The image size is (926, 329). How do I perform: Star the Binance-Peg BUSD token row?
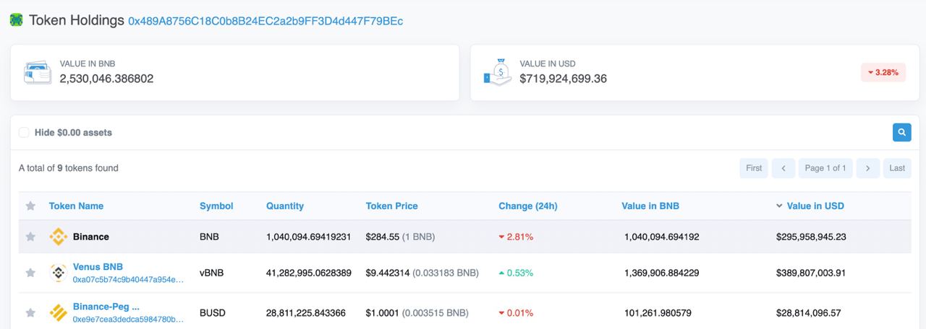pos(30,312)
